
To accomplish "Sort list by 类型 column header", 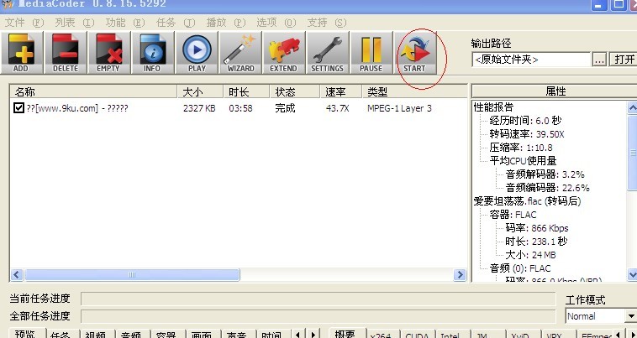I will click(414, 92).
